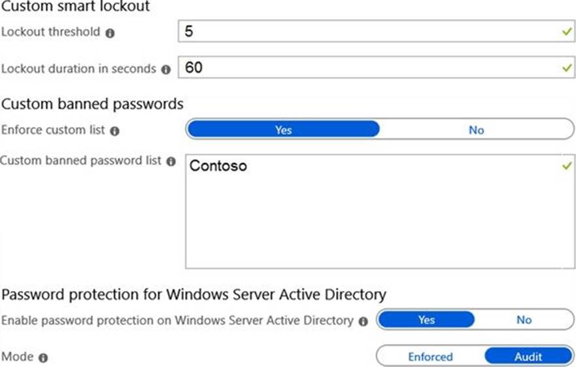
Task: Set Enforce custom list to Yes
Action: pos(283,130)
